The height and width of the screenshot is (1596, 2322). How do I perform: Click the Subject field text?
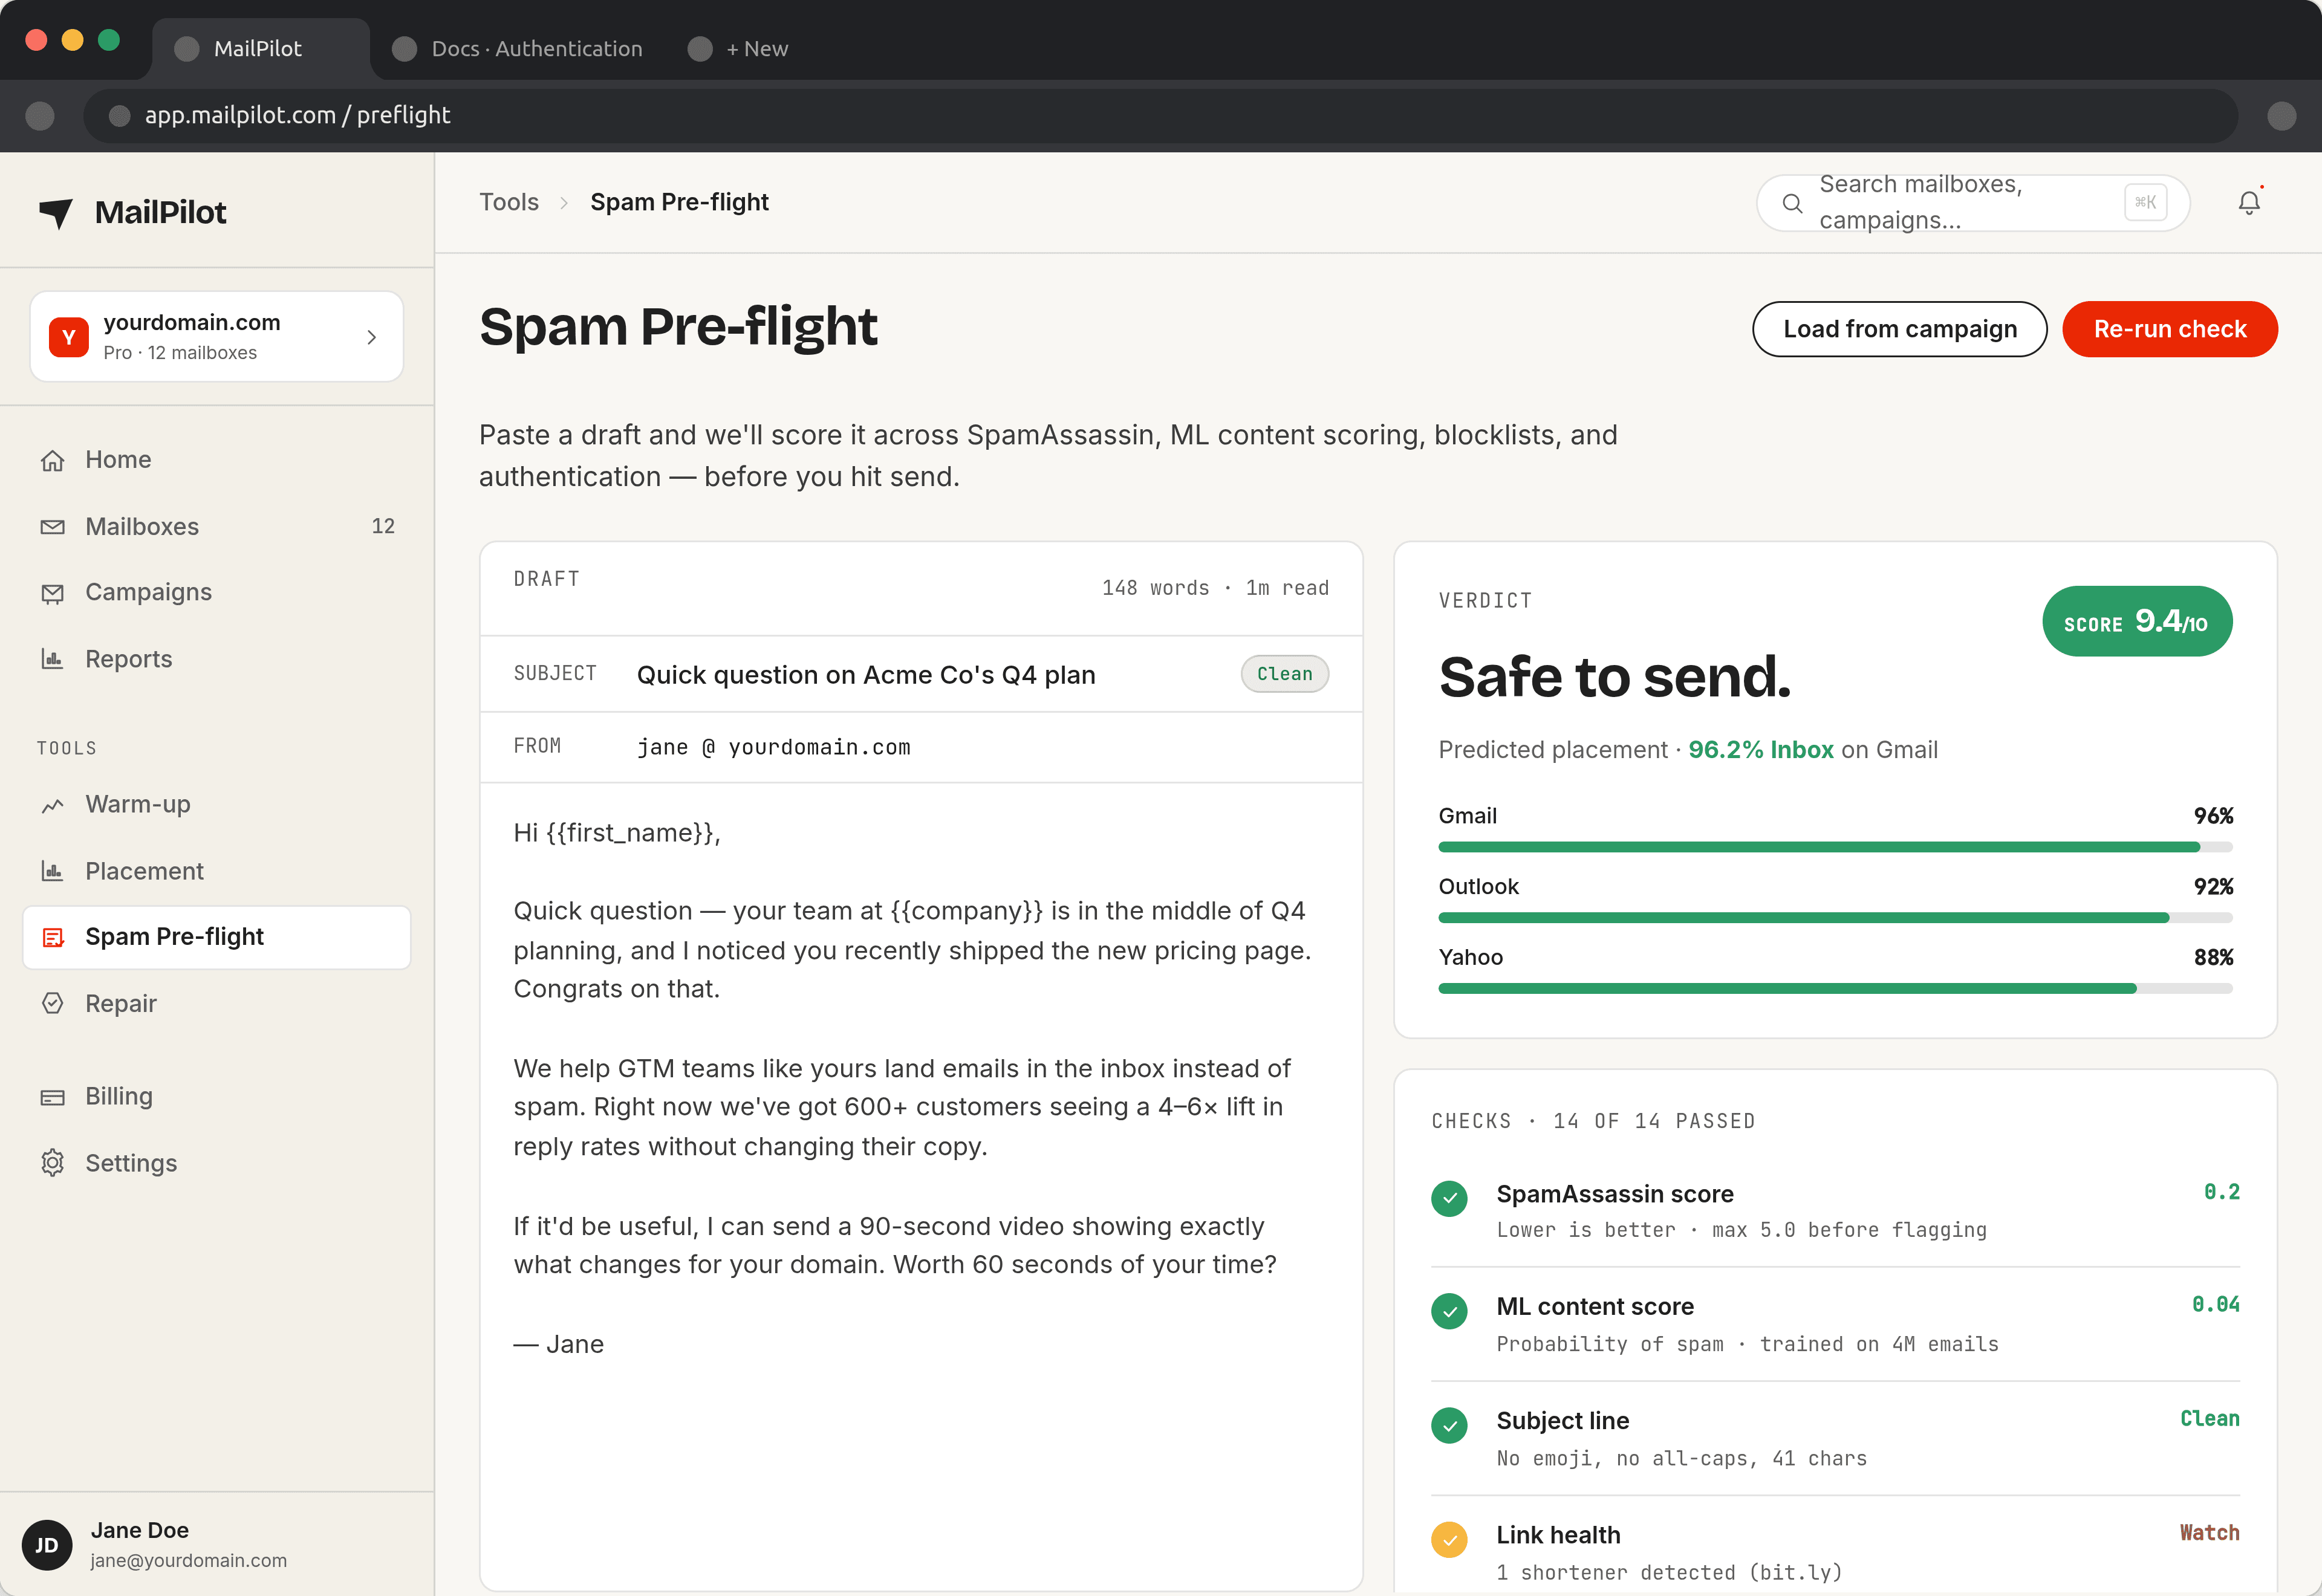tap(866, 675)
